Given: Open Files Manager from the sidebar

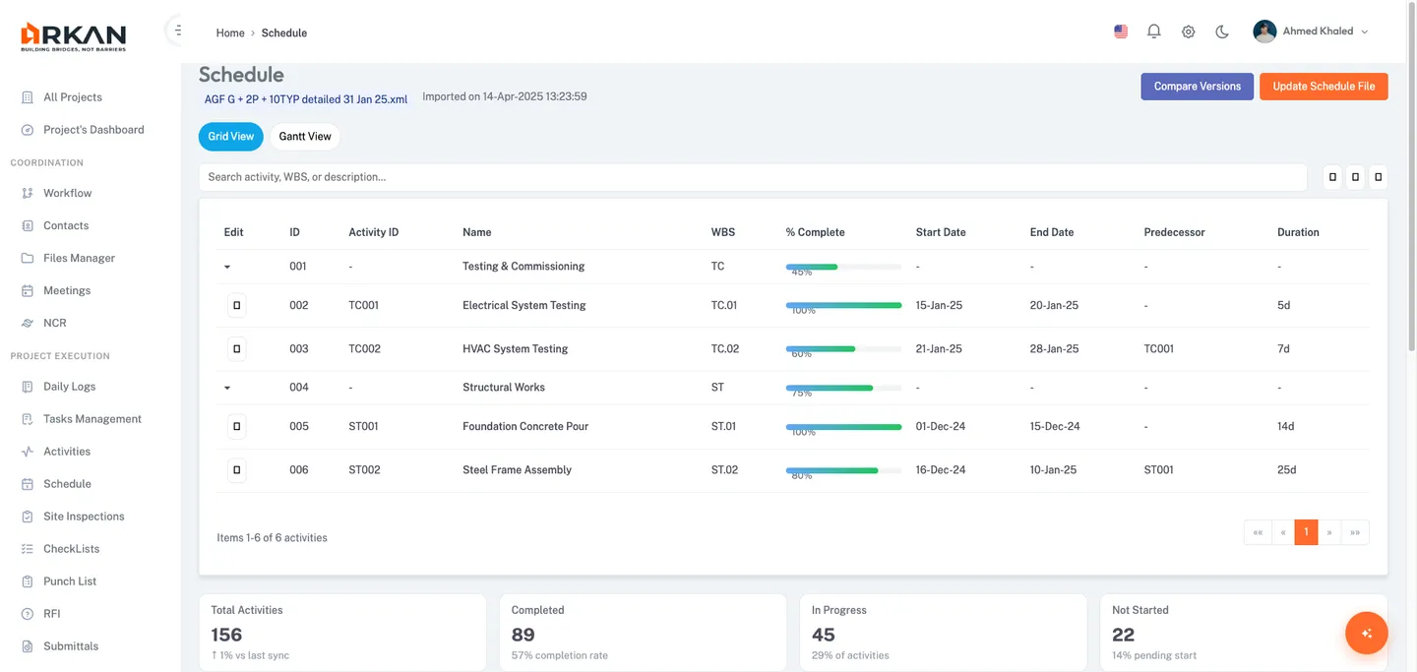Looking at the screenshot, I should (79, 257).
